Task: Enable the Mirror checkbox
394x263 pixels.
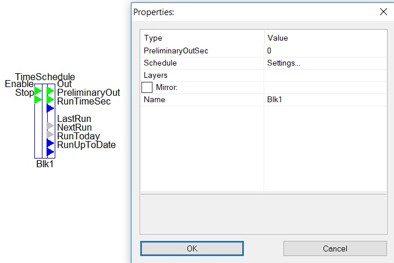Action: pyautogui.click(x=147, y=88)
